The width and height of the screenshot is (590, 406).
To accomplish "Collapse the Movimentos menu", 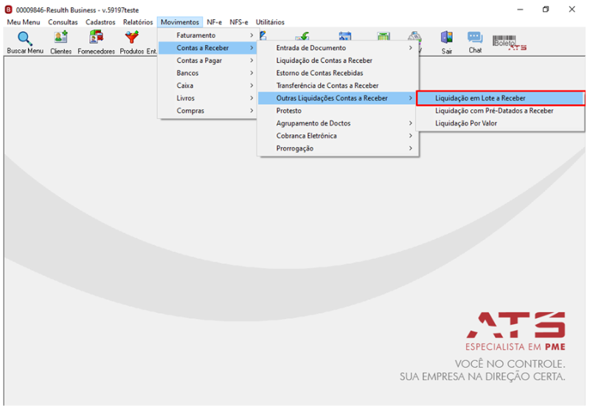I will (x=180, y=22).
